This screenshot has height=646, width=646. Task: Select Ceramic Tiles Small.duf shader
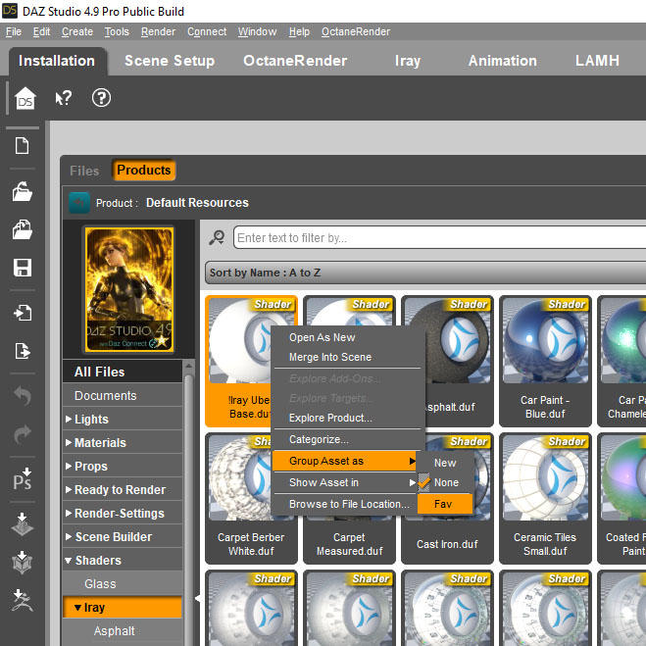coord(545,498)
